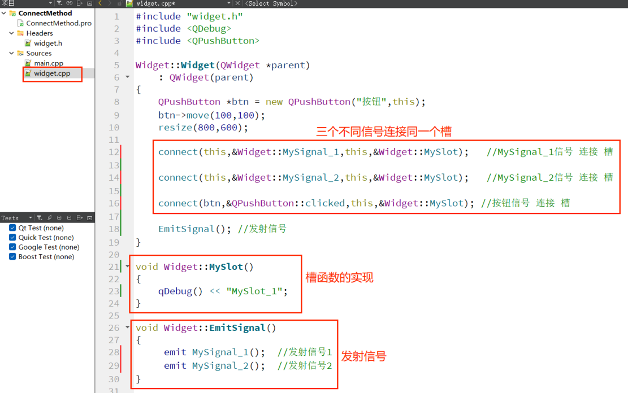Split the 项目 panel with the split icon
628x393 pixels.
(80, 3)
